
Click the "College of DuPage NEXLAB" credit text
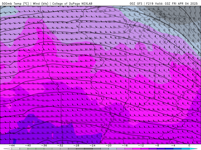pos(72,3)
